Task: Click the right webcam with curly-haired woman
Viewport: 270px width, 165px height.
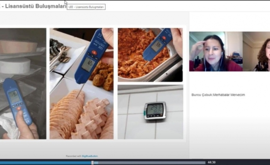Action: (x=256, y=52)
